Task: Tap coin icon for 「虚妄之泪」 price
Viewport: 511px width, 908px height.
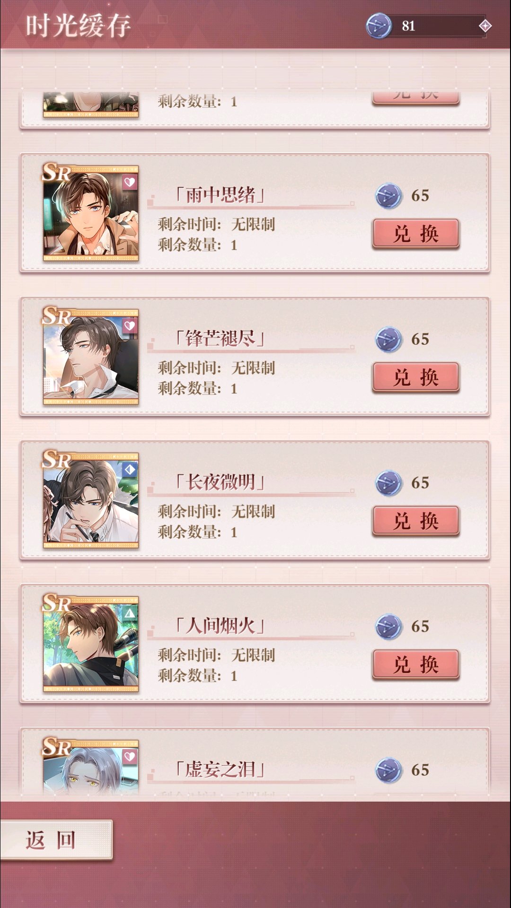Action: [x=388, y=770]
